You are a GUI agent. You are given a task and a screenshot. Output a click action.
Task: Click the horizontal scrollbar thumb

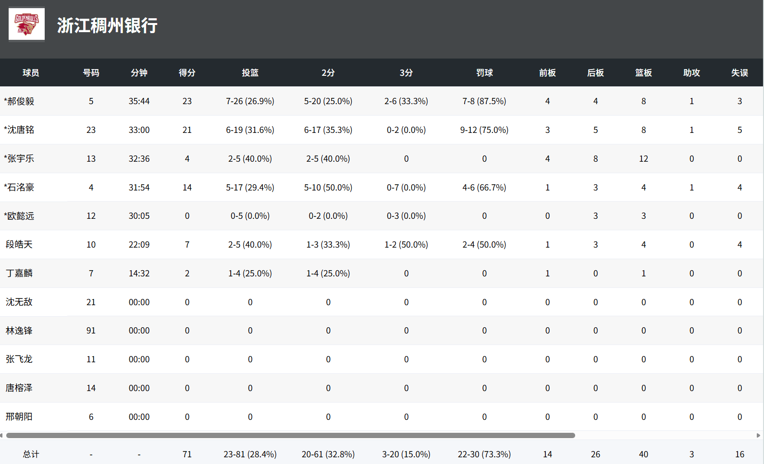click(x=290, y=436)
